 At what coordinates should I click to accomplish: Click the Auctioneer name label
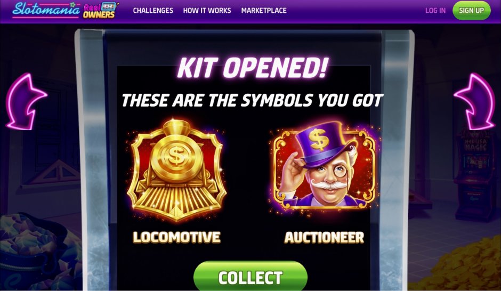(x=324, y=237)
